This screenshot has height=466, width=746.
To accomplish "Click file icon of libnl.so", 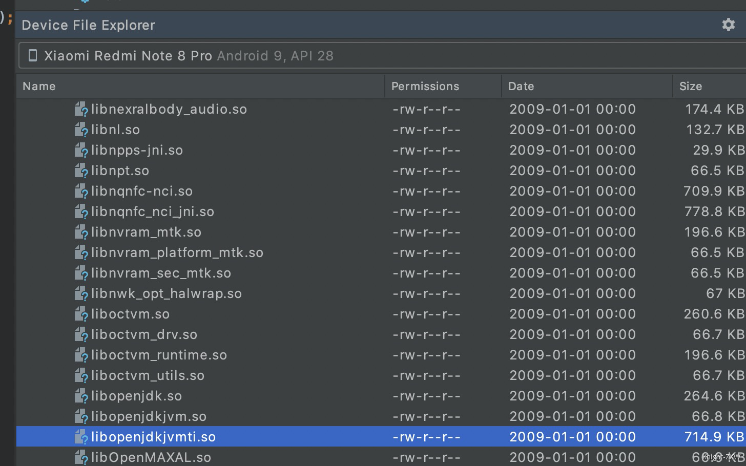I will point(81,130).
